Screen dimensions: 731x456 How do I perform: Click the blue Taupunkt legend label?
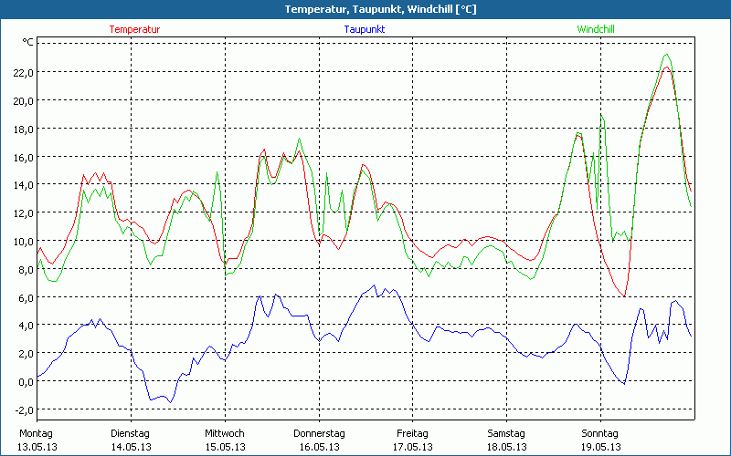(365, 29)
